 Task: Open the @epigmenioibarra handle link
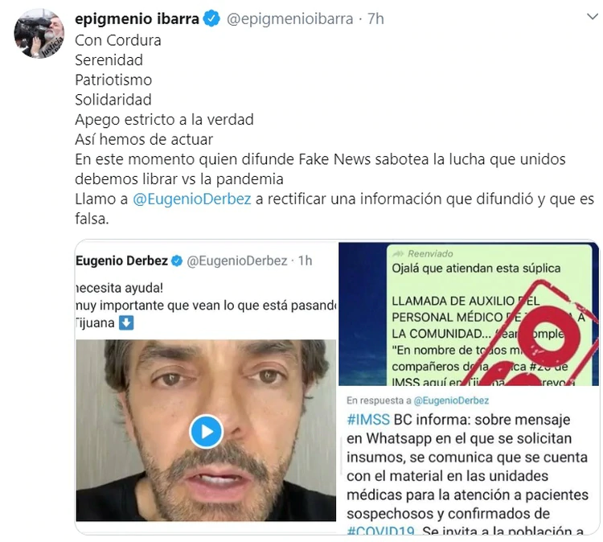289,18
